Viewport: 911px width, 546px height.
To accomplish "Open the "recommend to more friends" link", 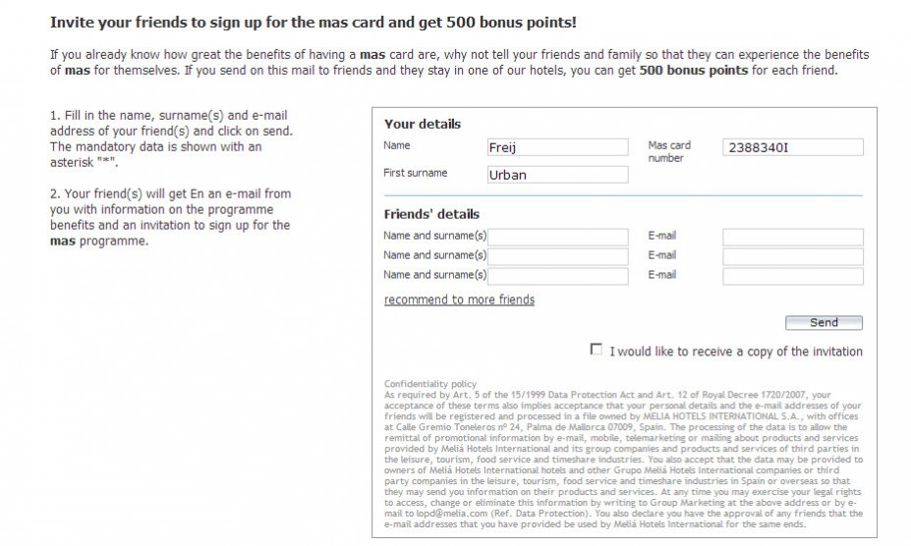I will pyautogui.click(x=459, y=300).
